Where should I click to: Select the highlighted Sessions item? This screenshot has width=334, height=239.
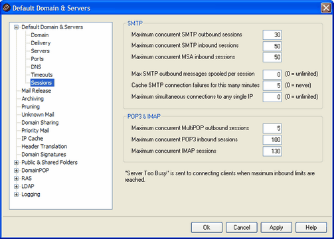[42, 83]
